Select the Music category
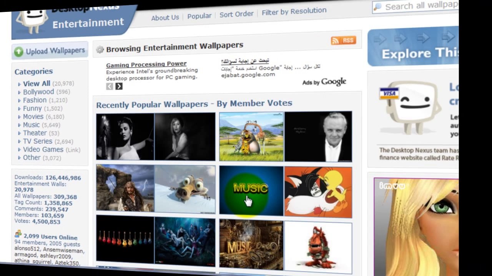 (x=31, y=125)
